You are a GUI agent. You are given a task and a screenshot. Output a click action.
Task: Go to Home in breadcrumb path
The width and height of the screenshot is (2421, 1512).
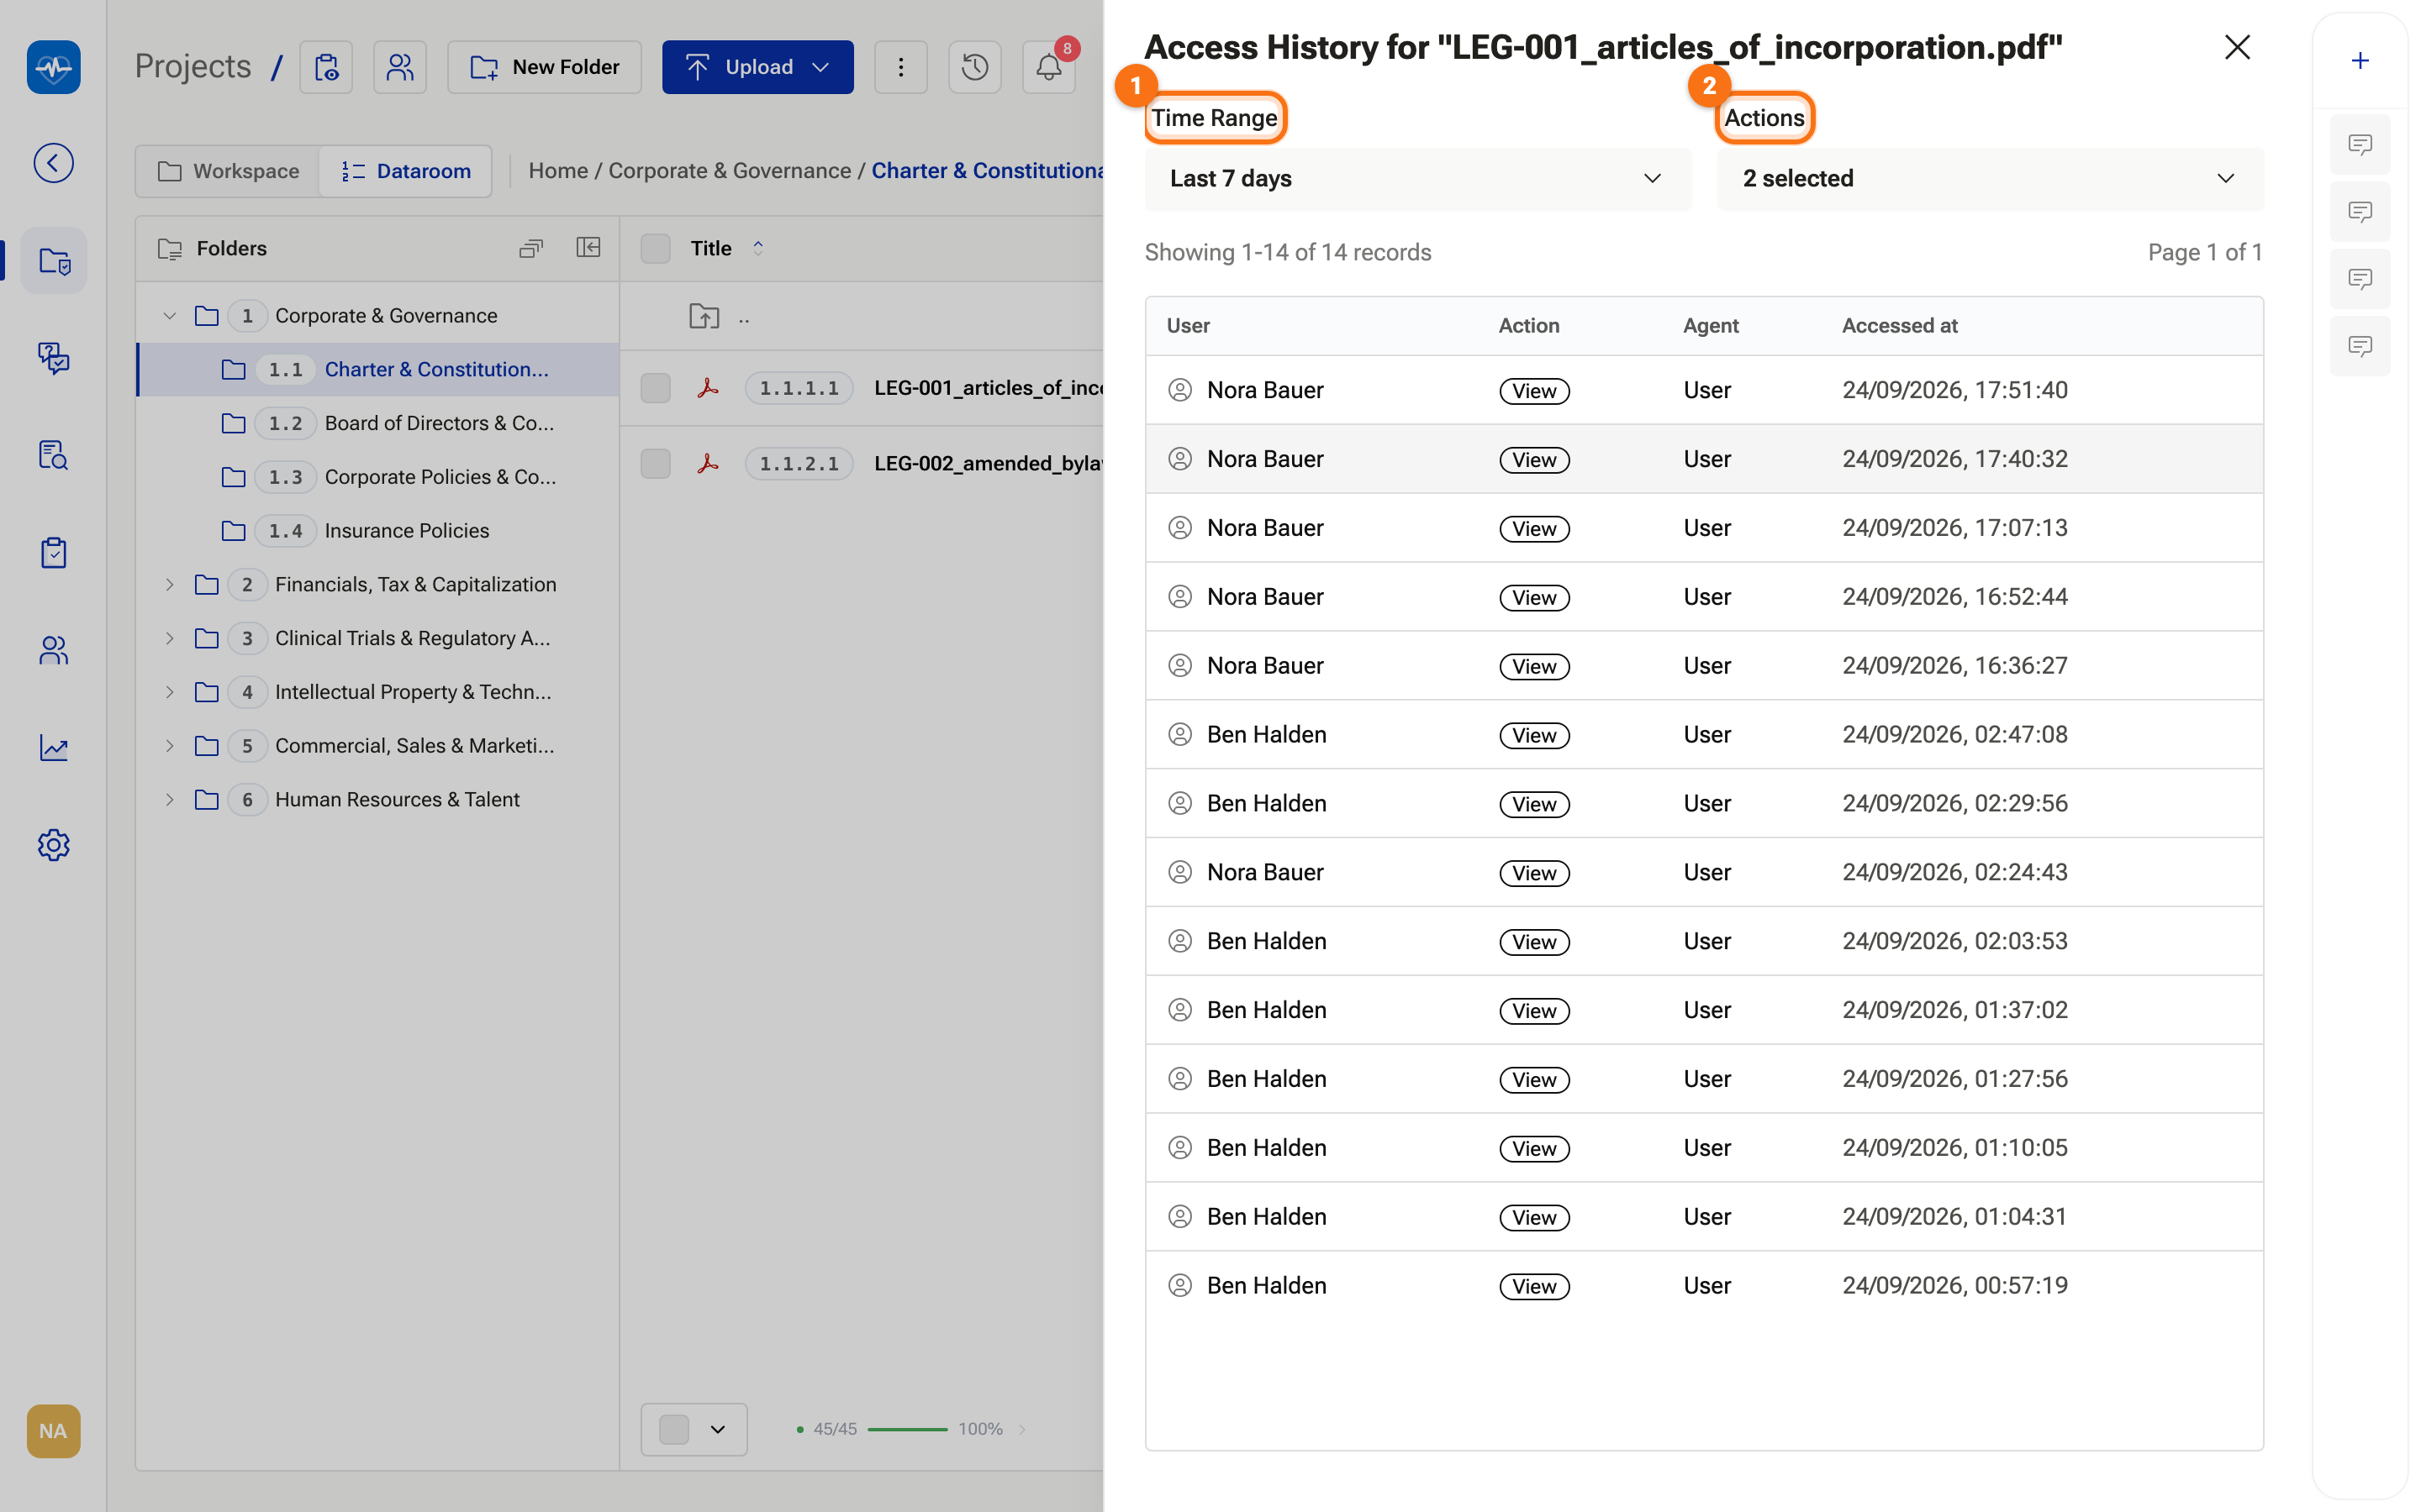558,171
